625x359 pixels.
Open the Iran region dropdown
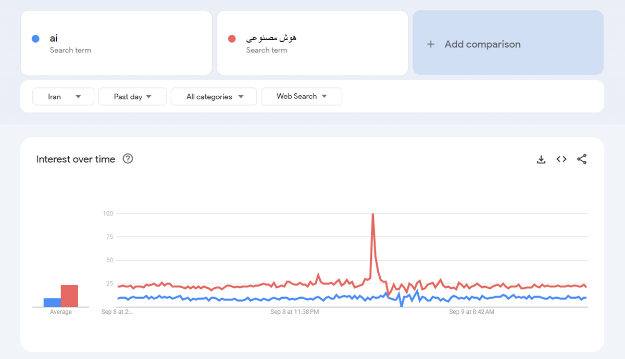(x=63, y=97)
